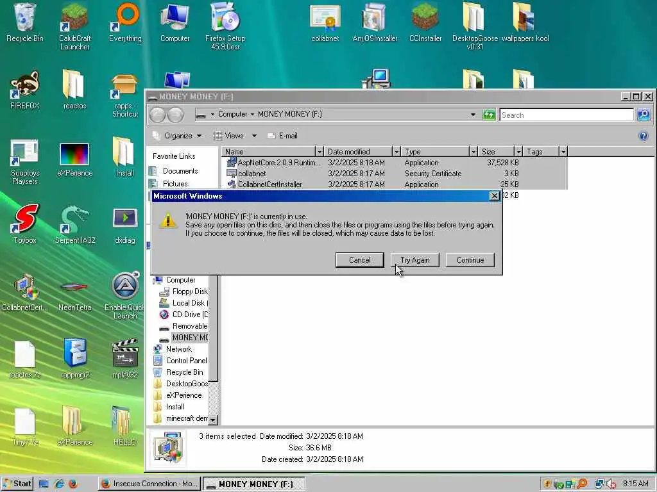Click Continue to force eject
Screen dimensions: 657x492
coord(470,260)
